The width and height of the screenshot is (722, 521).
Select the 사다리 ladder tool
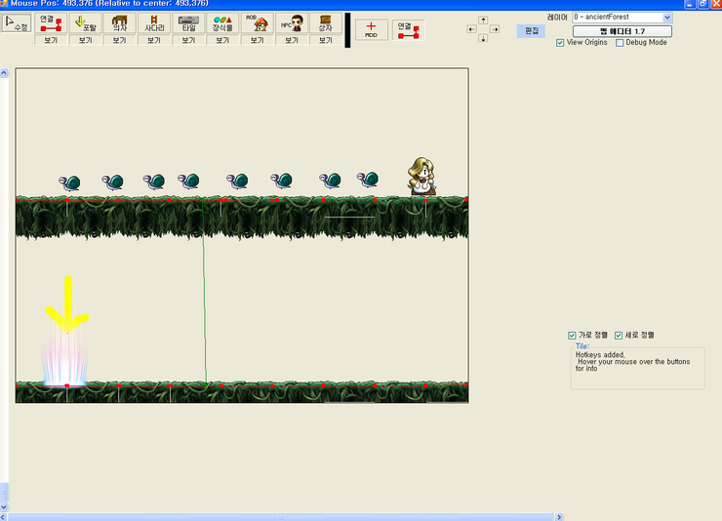point(154,23)
